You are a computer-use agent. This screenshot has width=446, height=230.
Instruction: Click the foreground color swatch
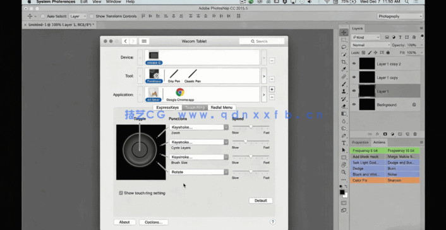click(342, 192)
